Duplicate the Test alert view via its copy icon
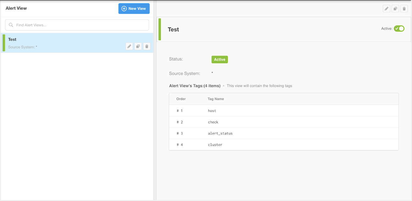 pos(138,46)
